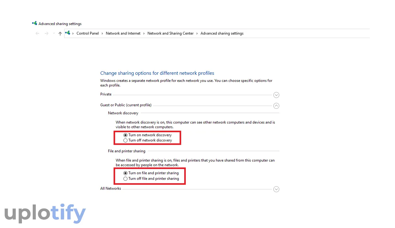Select Turn on file and printer sharing

click(x=151, y=173)
